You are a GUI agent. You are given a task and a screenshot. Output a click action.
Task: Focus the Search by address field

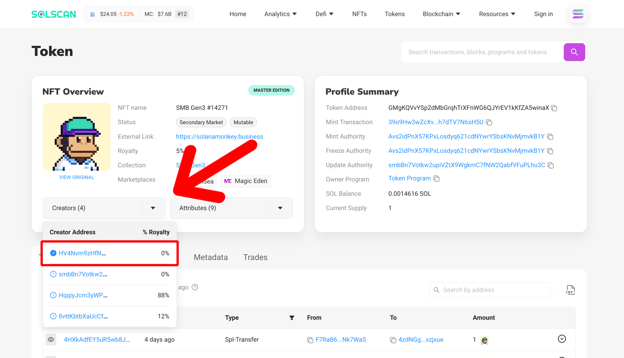tap(490, 290)
